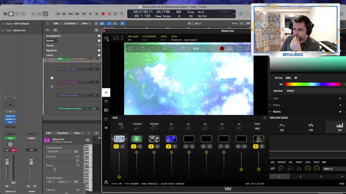Select modulation tab 2
Screen dimensions: 346x194
[x=300, y=176]
